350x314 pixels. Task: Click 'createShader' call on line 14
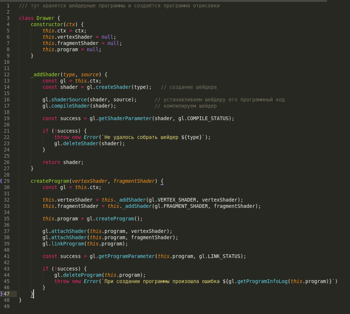pos(113,87)
